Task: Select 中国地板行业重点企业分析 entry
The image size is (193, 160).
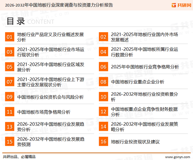Action: tap(137, 82)
